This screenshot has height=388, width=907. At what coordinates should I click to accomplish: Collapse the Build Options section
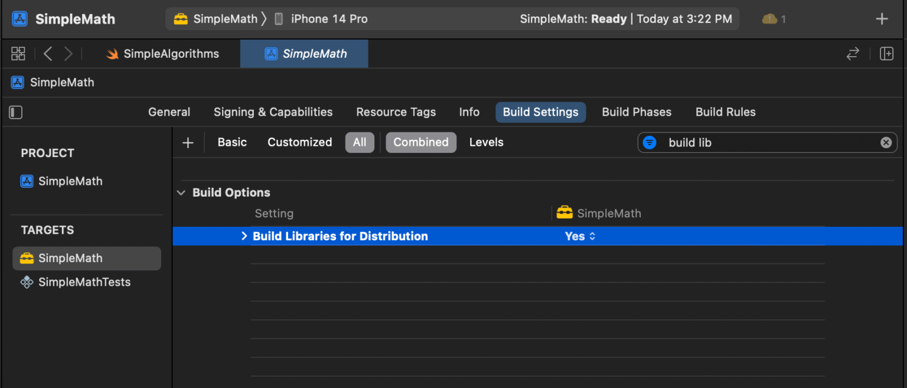(181, 193)
